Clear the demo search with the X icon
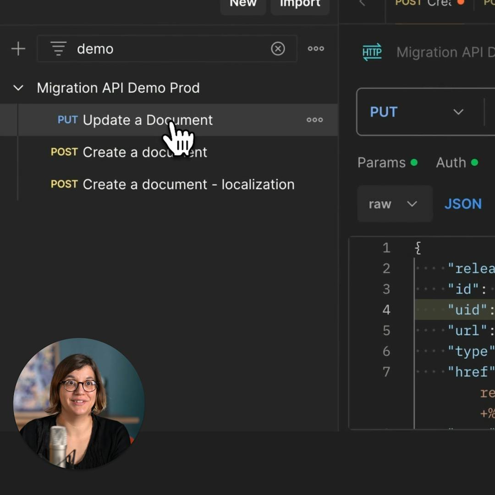 pyautogui.click(x=278, y=49)
